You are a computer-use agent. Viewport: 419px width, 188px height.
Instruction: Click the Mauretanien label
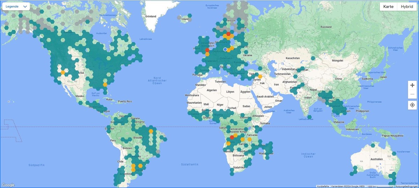[194, 103]
